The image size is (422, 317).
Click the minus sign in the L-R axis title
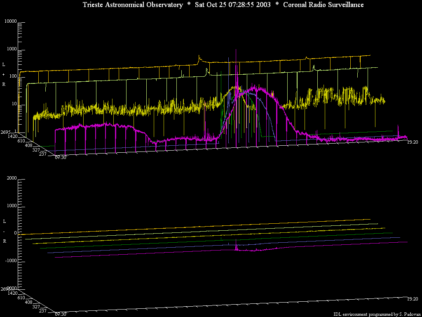click(4, 231)
